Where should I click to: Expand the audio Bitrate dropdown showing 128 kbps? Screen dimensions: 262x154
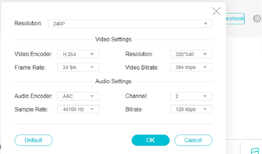pos(191,109)
